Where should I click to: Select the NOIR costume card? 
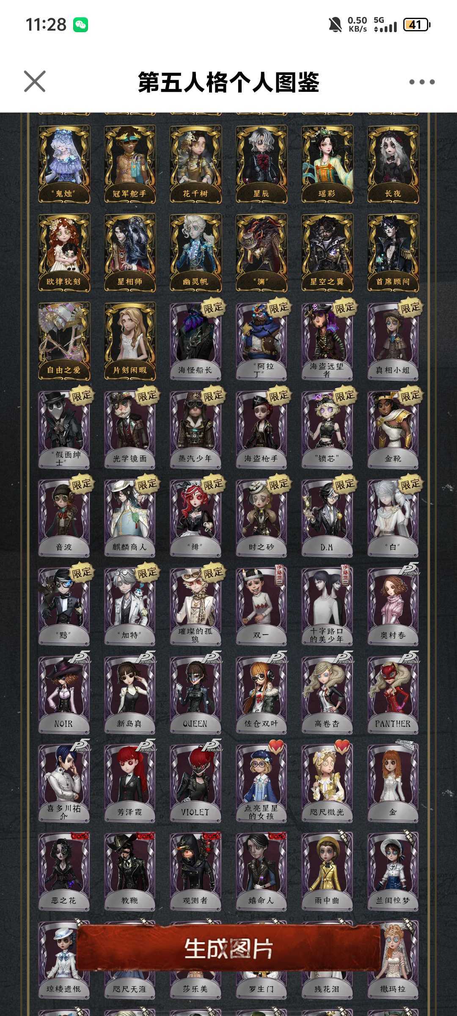(64, 695)
